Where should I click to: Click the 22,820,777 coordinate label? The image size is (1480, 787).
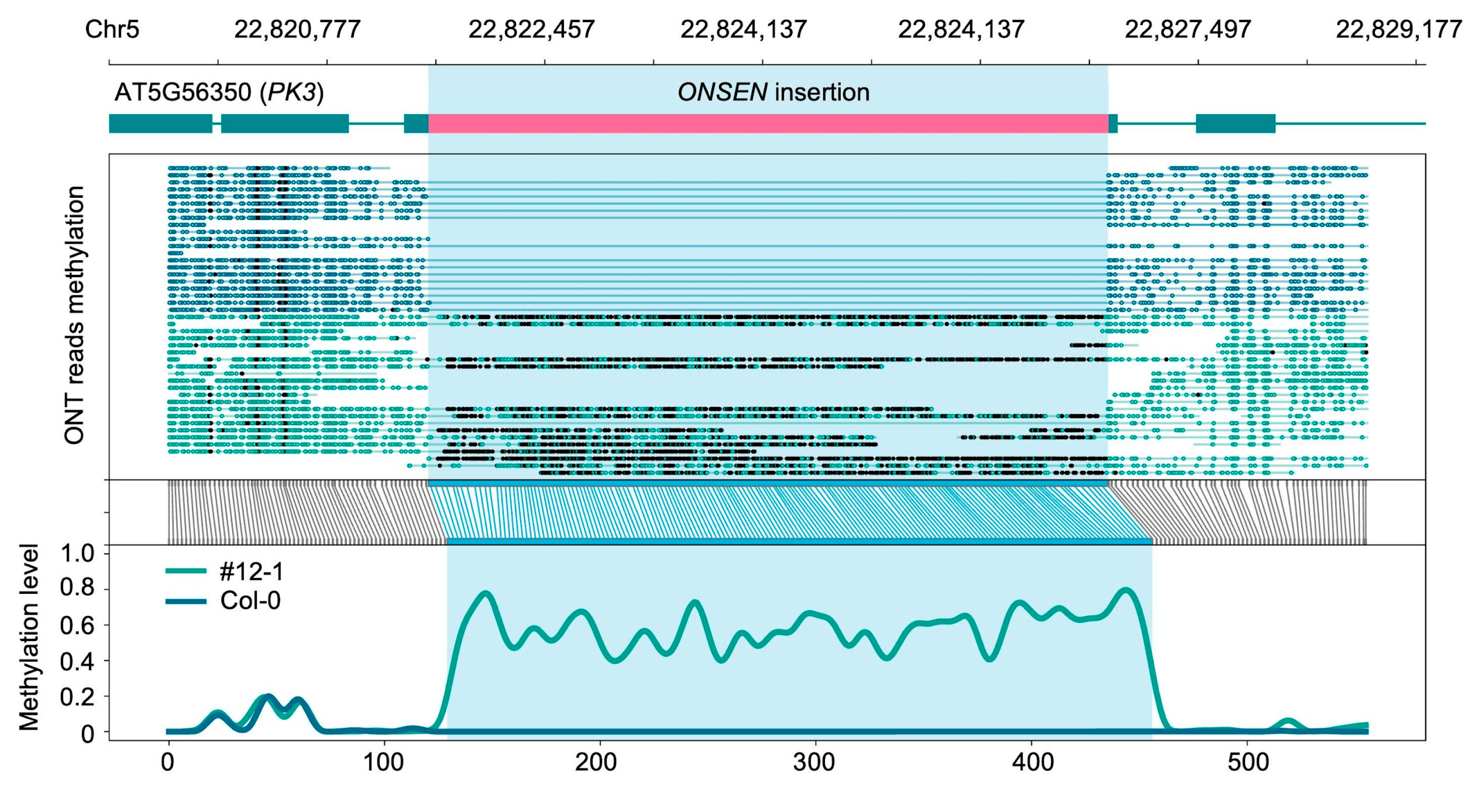[297, 29]
